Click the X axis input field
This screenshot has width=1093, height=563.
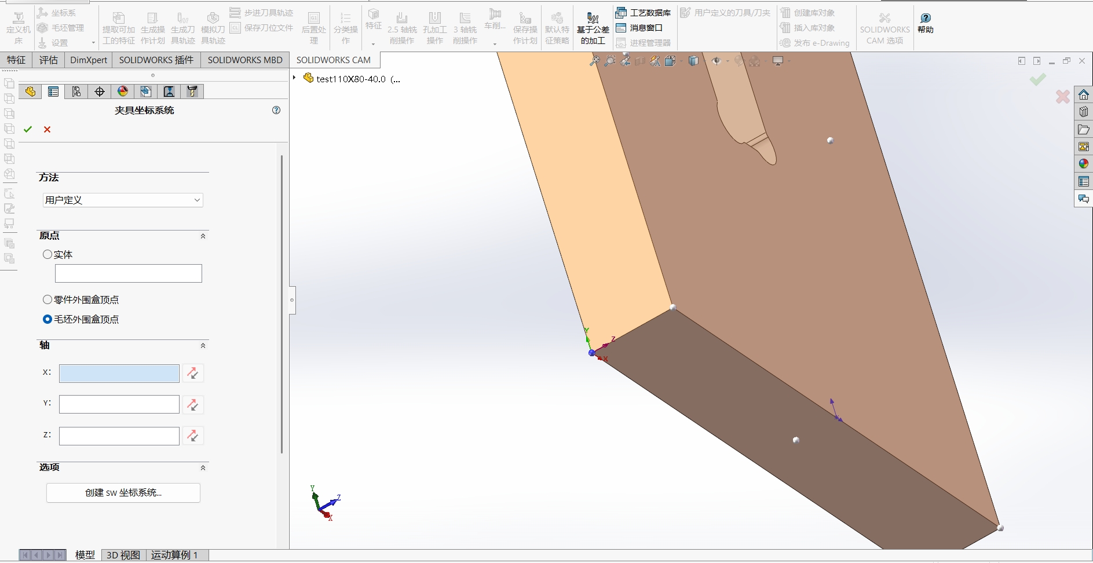tap(119, 374)
